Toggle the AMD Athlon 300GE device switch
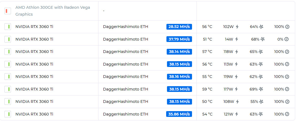Image resolution: width=296 pixels, height=121 pixels. [x=8, y=11]
